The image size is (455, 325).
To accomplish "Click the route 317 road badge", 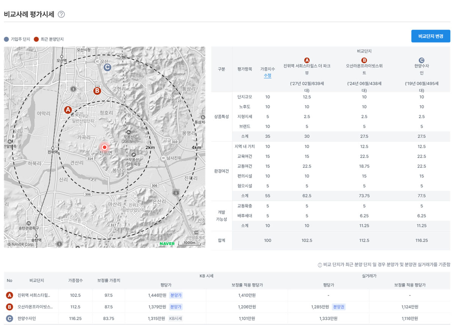I will 113,225.
